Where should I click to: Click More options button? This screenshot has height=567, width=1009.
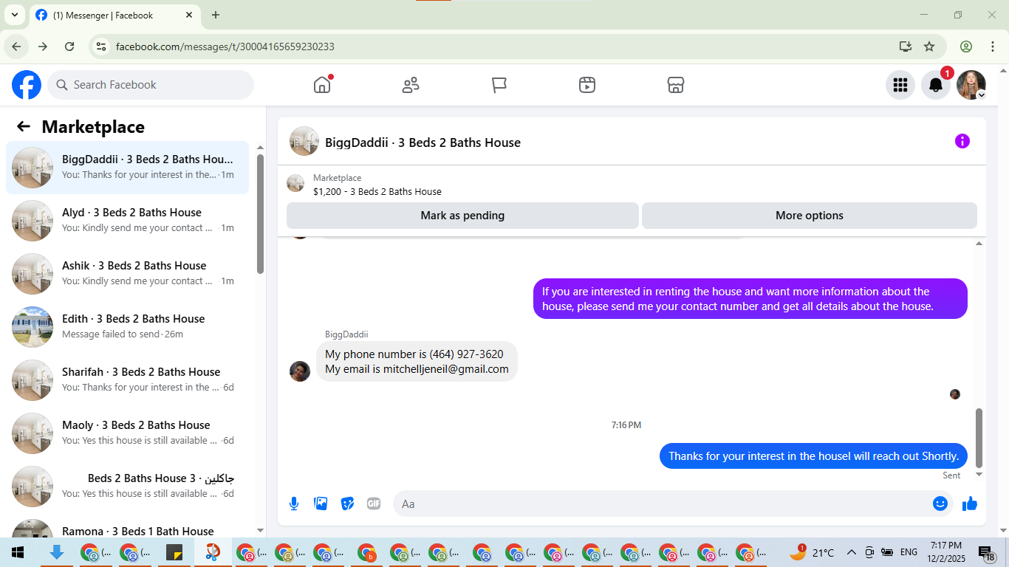[810, 216]
